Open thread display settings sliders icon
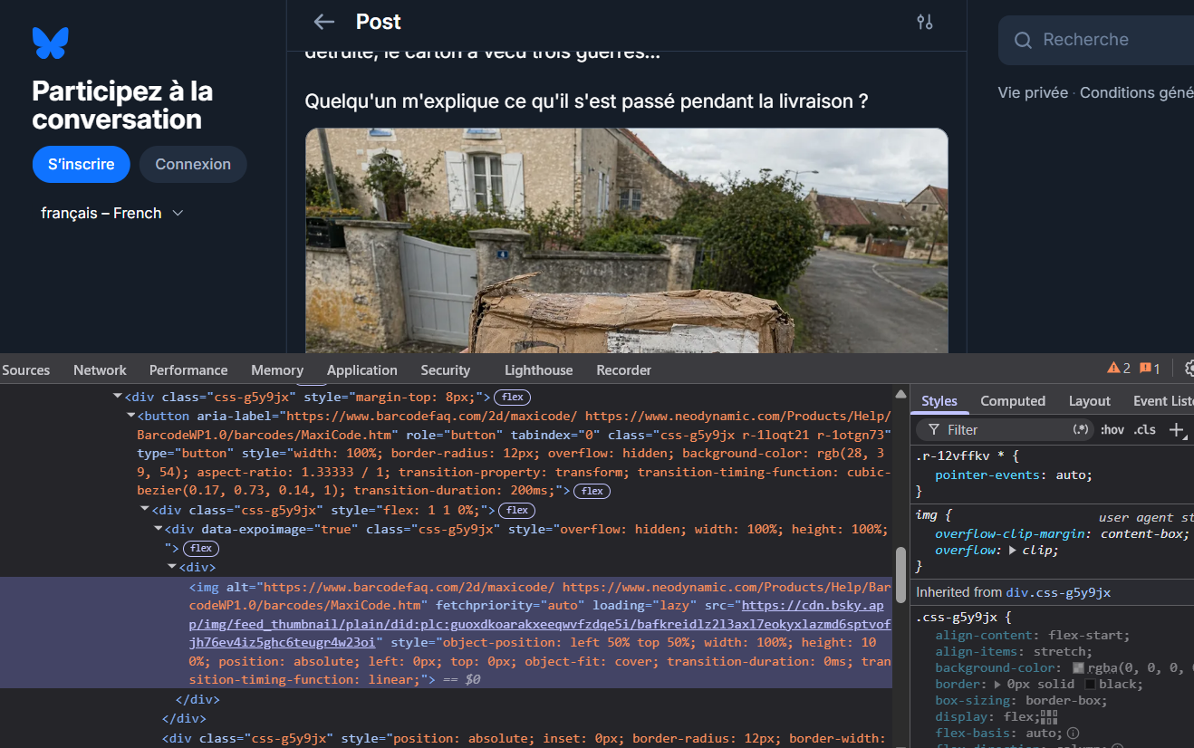This screenshot has width=1194, height=748. coord(925,22)
